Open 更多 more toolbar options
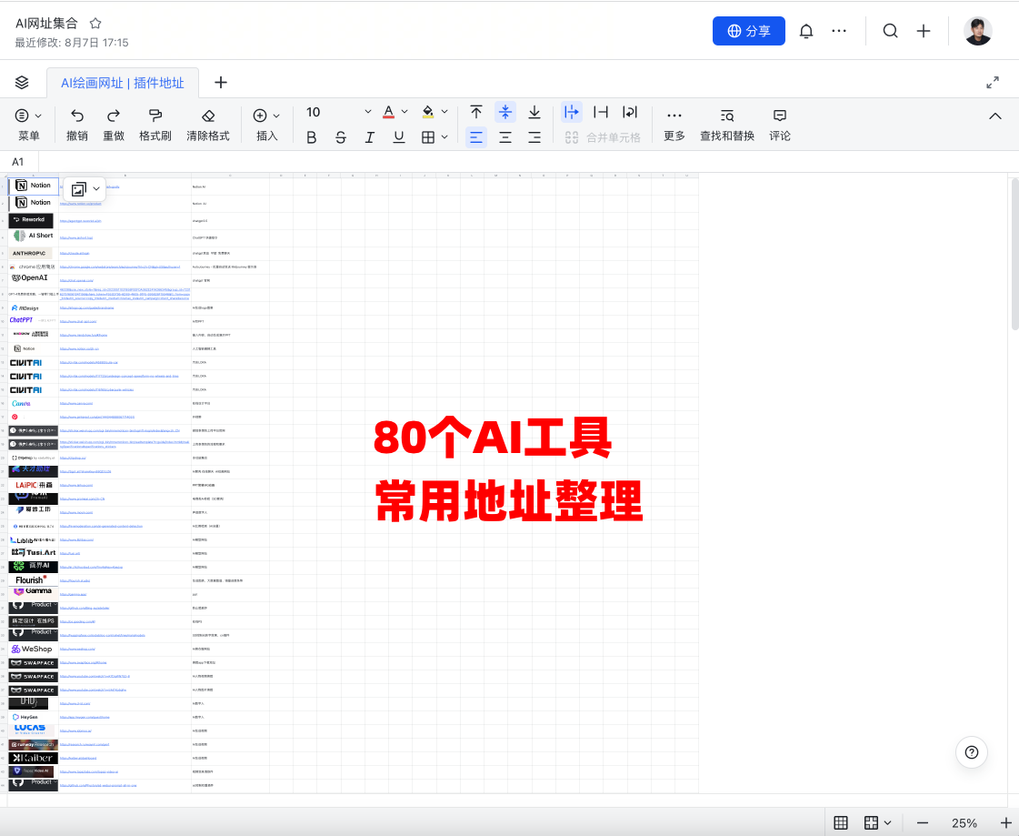This screenshot has height=836, width=1019. (x=674, y=124)
